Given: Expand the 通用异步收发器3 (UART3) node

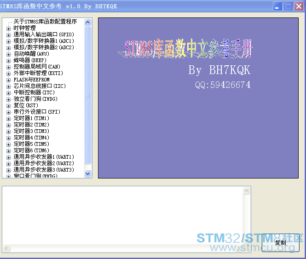Looking at the screenshot, I should coord(8,170).
